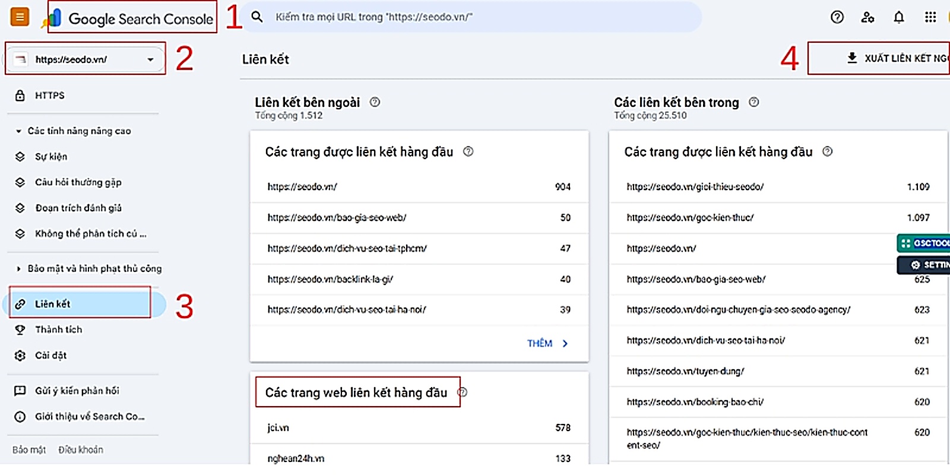
Task: Click the feedback icon beside Gửi ý kiến
Action: (x=20, y=391)
